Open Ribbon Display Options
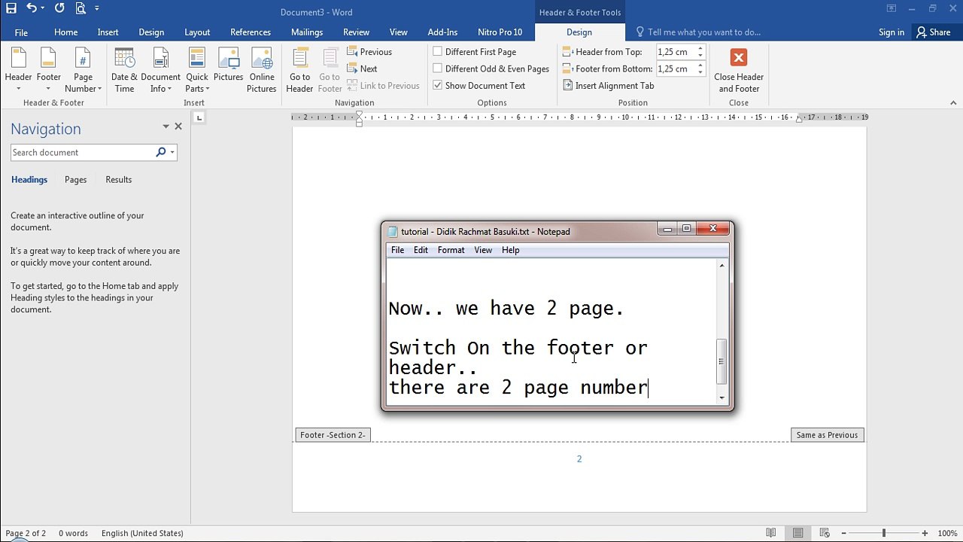The width and height of the screenshot is (963, 542). pos(891,9)
